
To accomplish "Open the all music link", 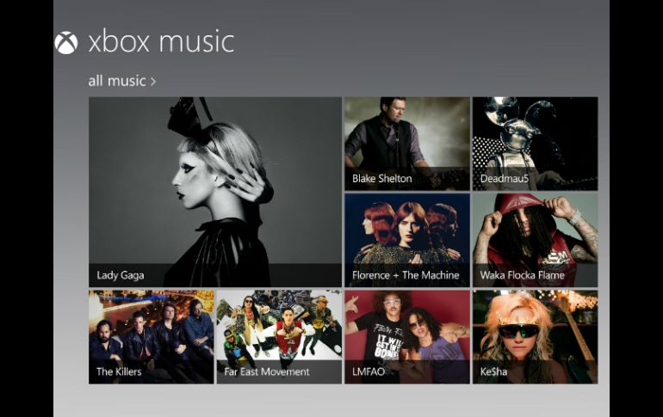I will [117, 81].
